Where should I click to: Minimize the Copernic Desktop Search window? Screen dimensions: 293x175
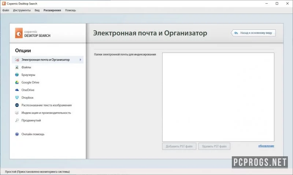tap(267, 4)
